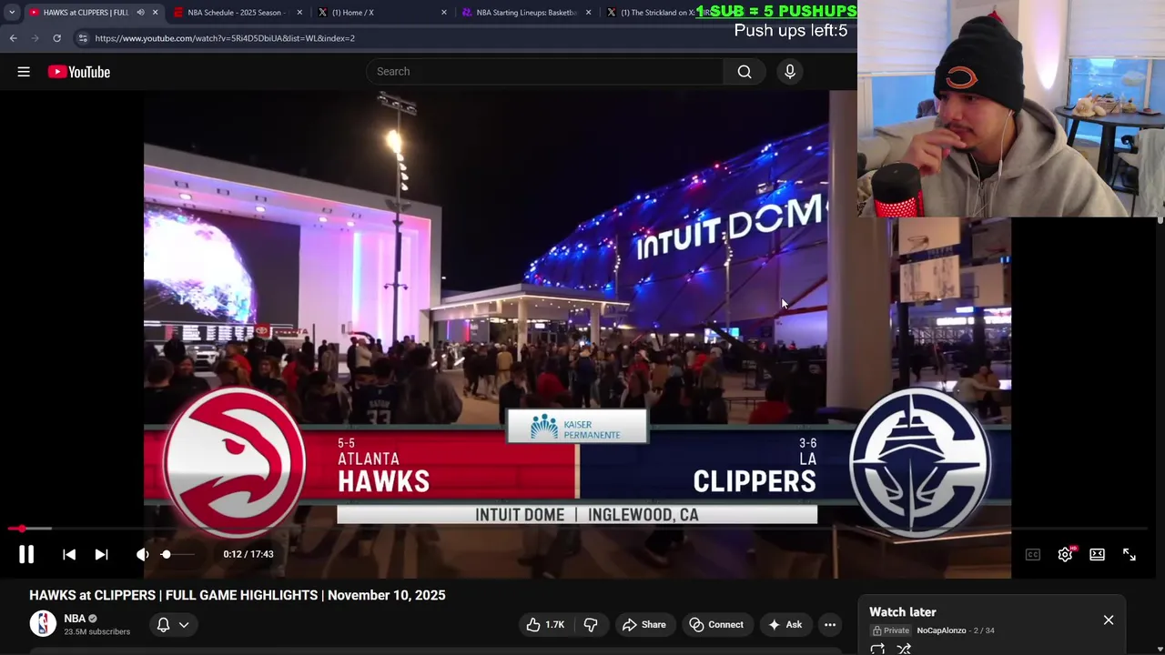This screenshot has width=1165, height=655.
Task: Click the browser address bar URL
Action: [x=225, y=38]
